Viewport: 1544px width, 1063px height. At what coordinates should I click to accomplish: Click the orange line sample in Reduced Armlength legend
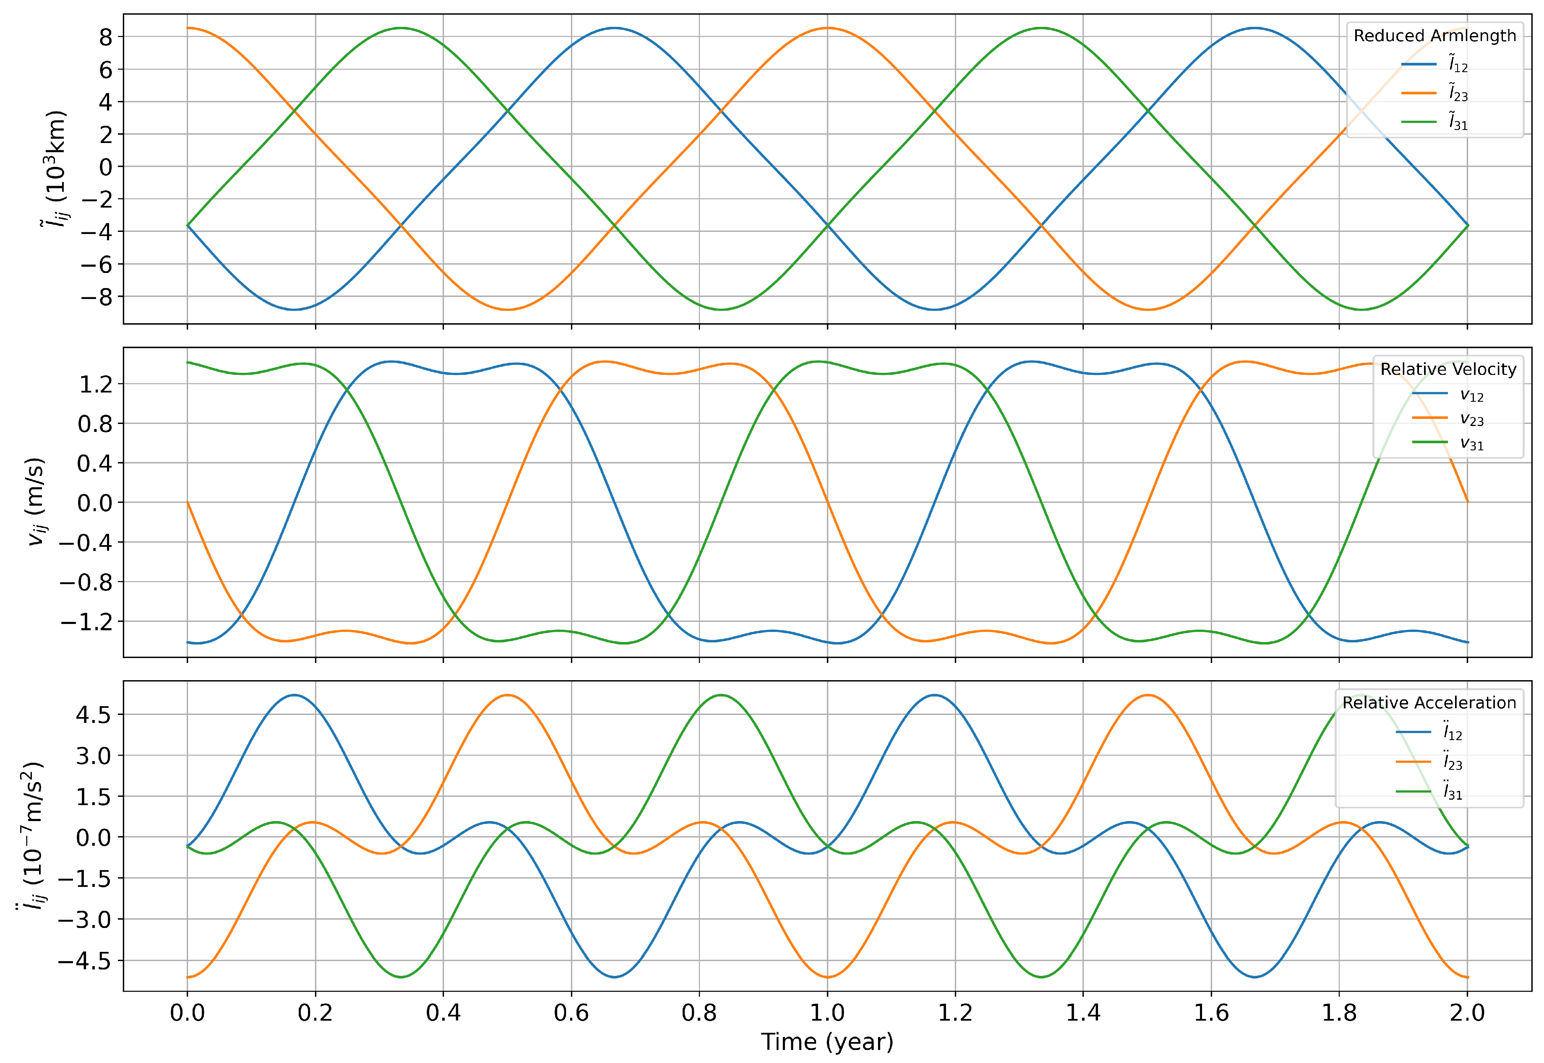coord(1419,93)
